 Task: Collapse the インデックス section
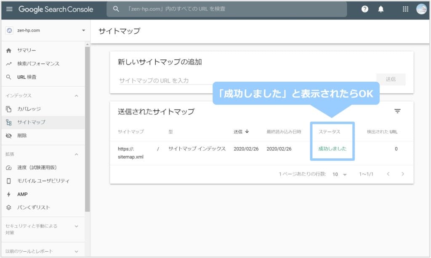pos(76,96)
